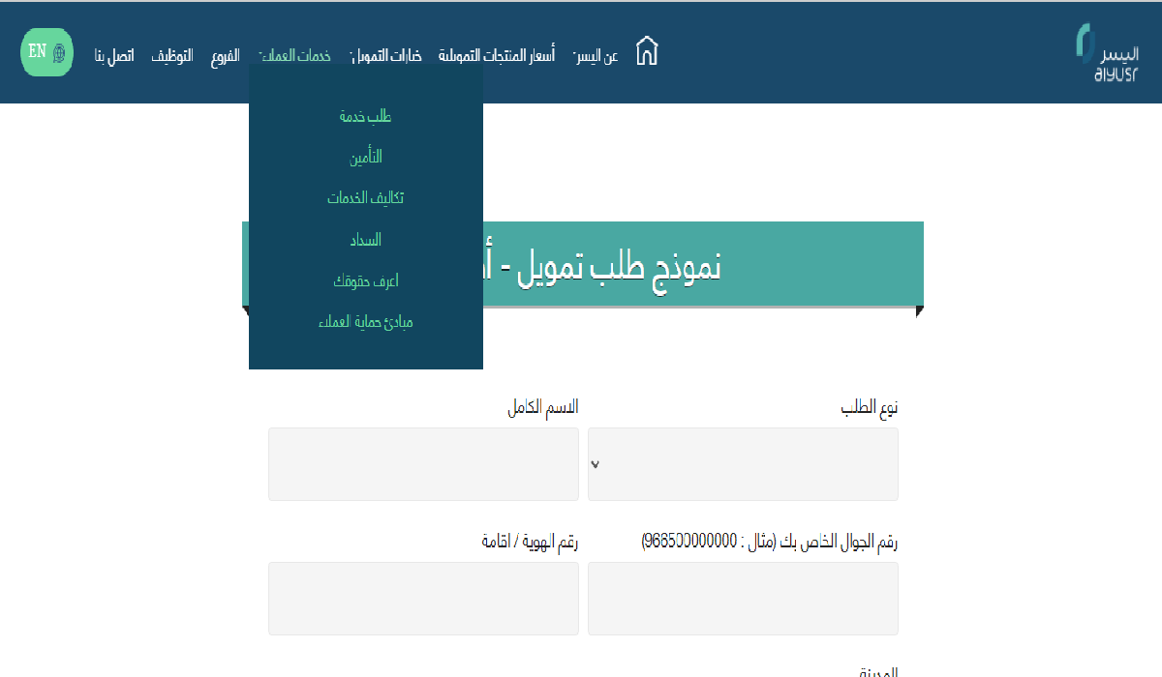Focus the الاسم الكامل input field

point(423,464)
